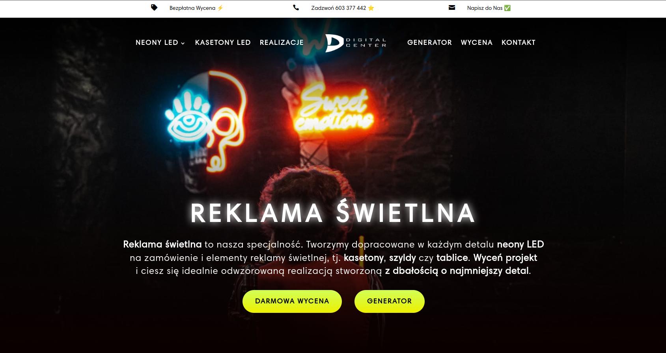Viewport: 666px width, 353px height.
Task: Click Zadzwoń 603 377 442 link
Action: pos(338,8)
